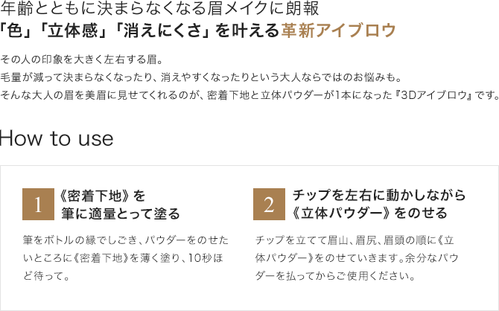Click the ど待って。 closing line in step 1
This screenshot has height=311, width=499.
[46, 276]
